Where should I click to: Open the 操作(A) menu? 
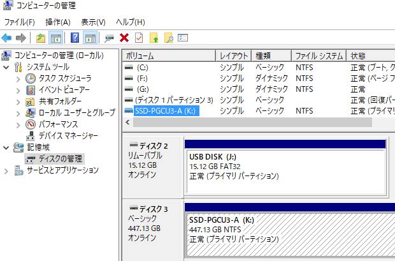click(x=57, y=22)
